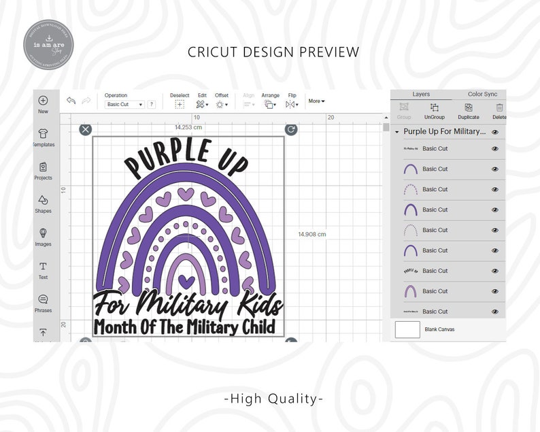Click the Blank Canvas label

pos(439,329)
